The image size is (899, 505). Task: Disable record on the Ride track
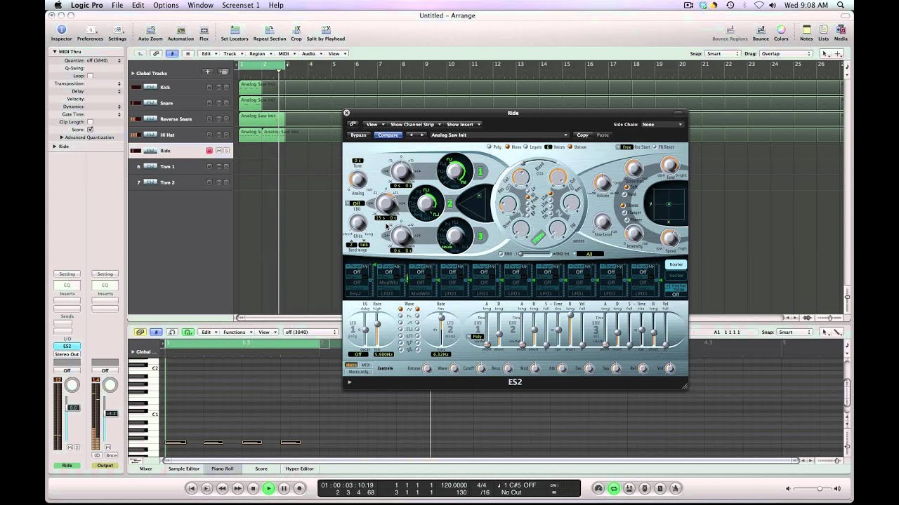coord(209,151)
